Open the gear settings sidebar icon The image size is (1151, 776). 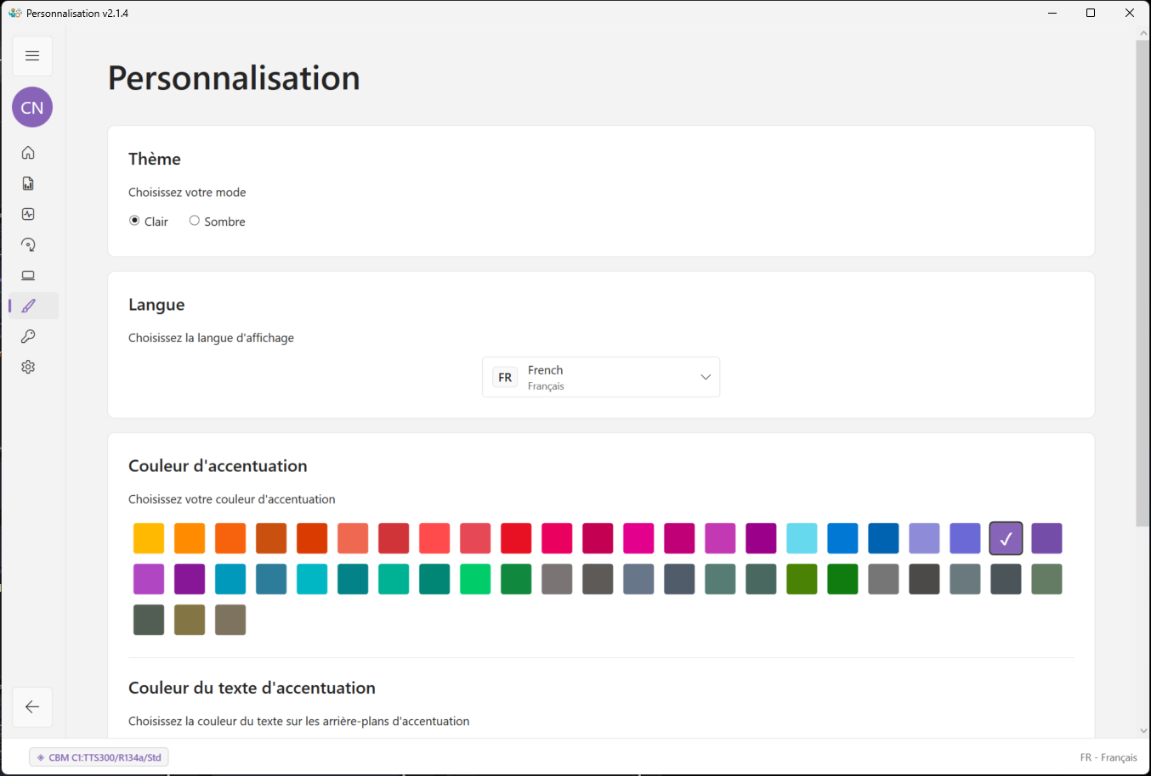pos(28,367)
